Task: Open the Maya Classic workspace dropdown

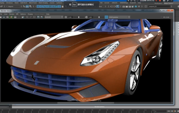Action: coord(168,3)
